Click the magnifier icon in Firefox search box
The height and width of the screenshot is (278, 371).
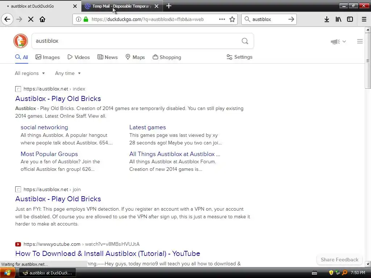pyautogui.click(x=247, y=19)
